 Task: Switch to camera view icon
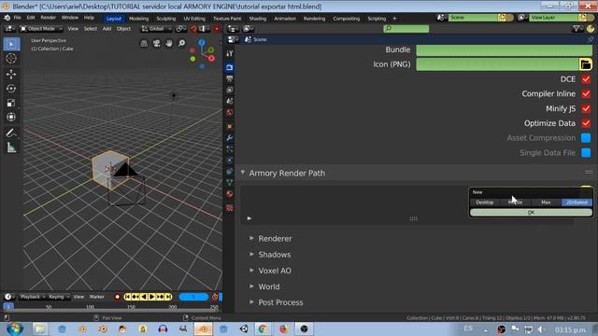(156, 44)
